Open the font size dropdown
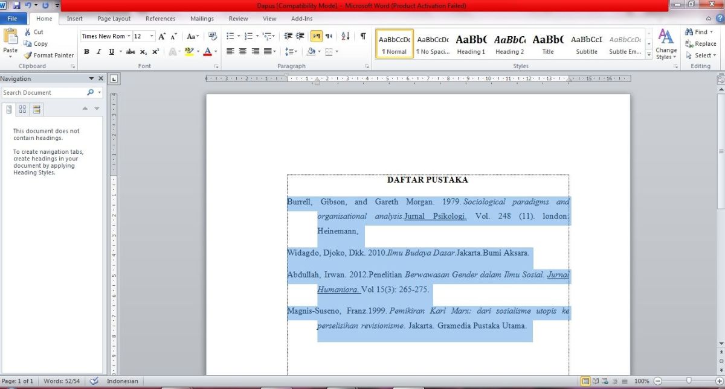This screenshot has width=725, height=389. click(152, 36)
